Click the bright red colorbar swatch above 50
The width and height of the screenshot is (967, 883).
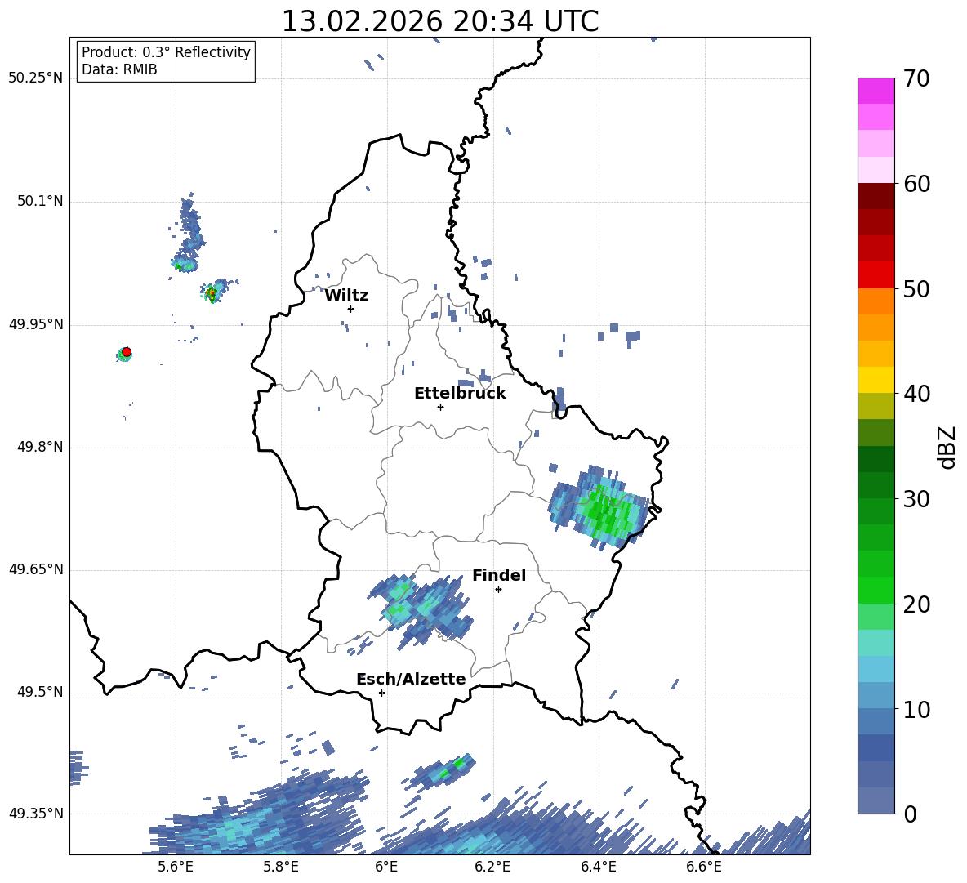tap(876, 275)
